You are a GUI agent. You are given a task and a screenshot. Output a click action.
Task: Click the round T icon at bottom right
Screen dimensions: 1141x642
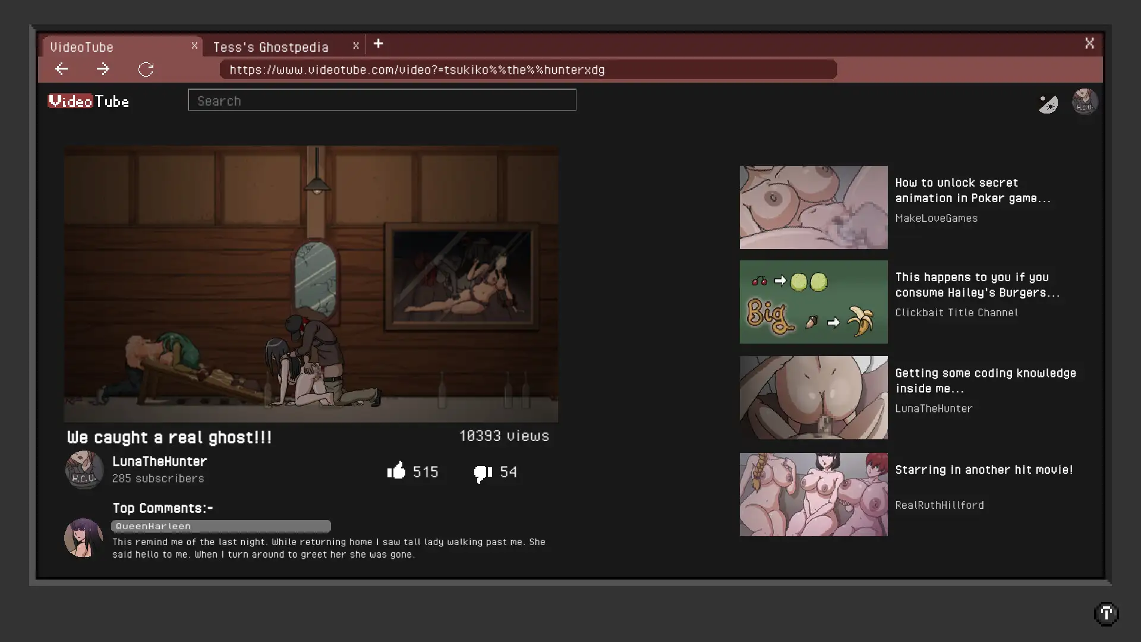pyautogui.click(x=1106, y=613)
